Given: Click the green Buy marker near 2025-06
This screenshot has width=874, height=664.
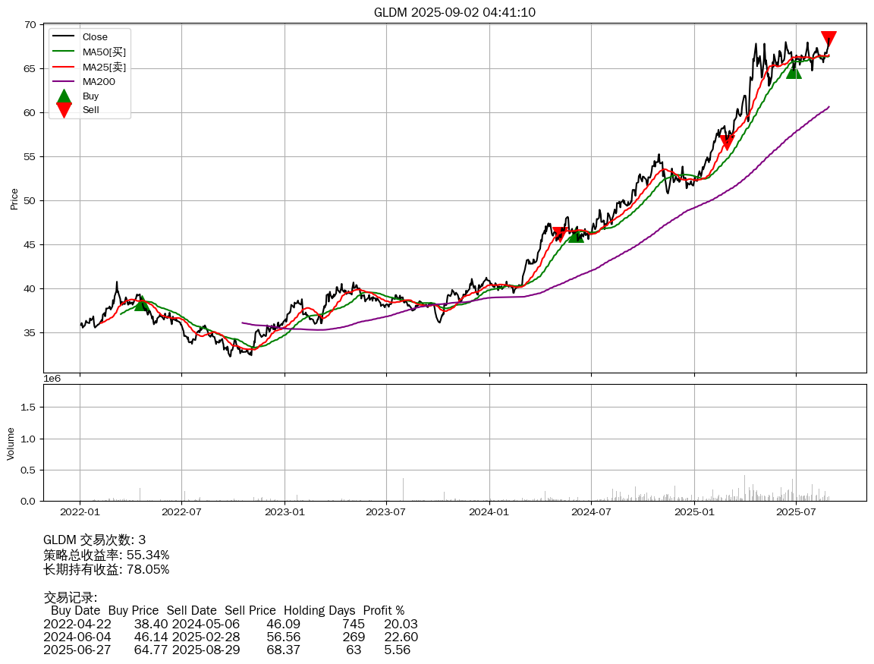Looking at the screenshot, I should [x=794, y=71].
